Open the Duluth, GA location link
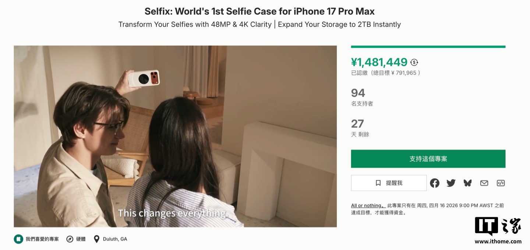 pyautogui.click(x=115, y=239)
